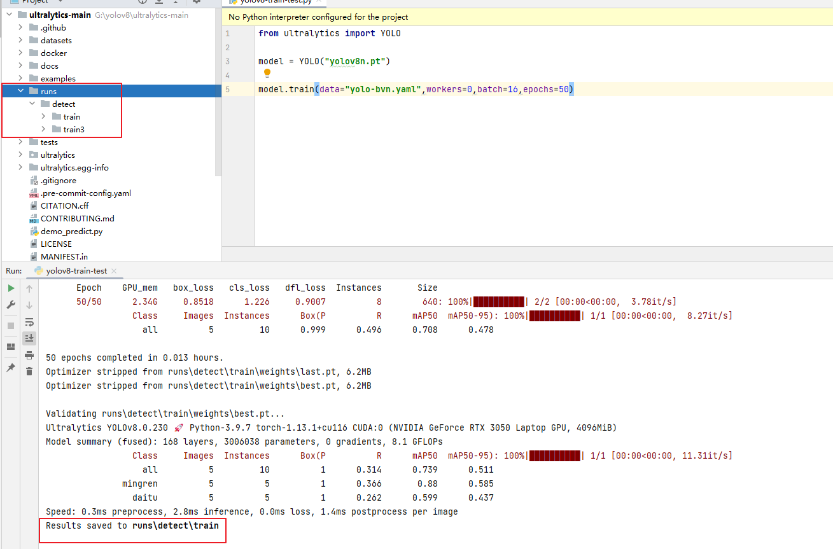This screenshot has width=833, height=549.
Task: Click the 'daitu' class row in the console
Action: pyautogui.click(x=313, y=497)
